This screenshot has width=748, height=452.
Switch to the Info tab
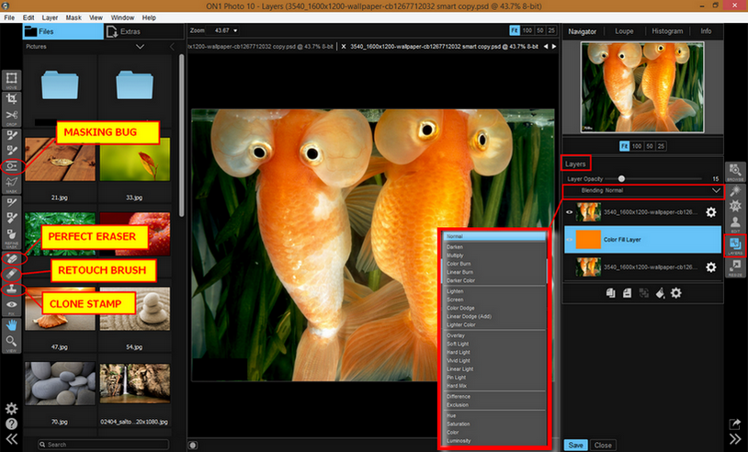(706, 31)
